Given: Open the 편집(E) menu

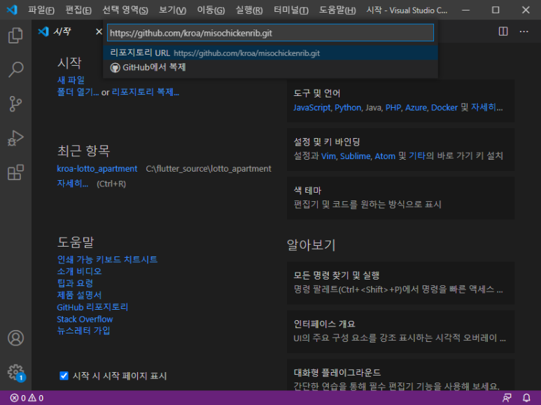Looking at the screenshot, I should tap(78, 10).
